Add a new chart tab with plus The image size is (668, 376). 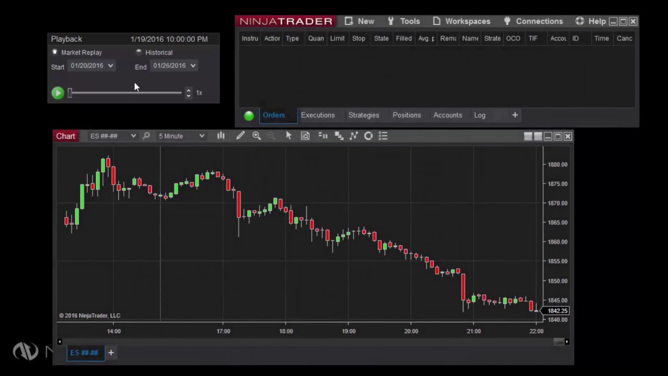(111, 353)
